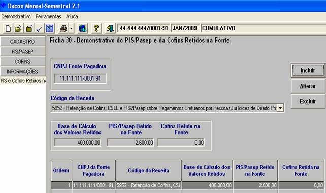Open a demonstrativo with the open-folder icon
The width and height of the screenshot is (326, 193).
pos(18,28)
